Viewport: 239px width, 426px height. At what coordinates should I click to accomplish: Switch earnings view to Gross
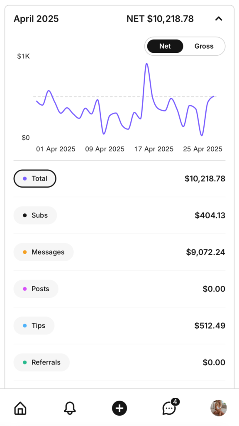click(204, 46)
